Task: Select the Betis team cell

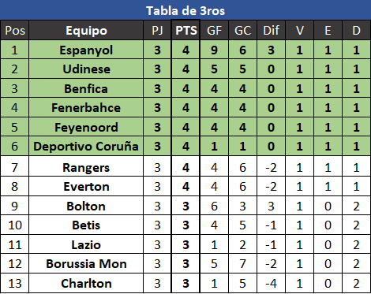Action: (x=86, y=225)
